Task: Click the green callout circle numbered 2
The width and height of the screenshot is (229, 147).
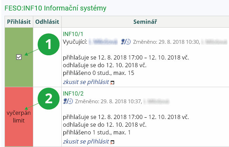Action: (x=48, y=98)
